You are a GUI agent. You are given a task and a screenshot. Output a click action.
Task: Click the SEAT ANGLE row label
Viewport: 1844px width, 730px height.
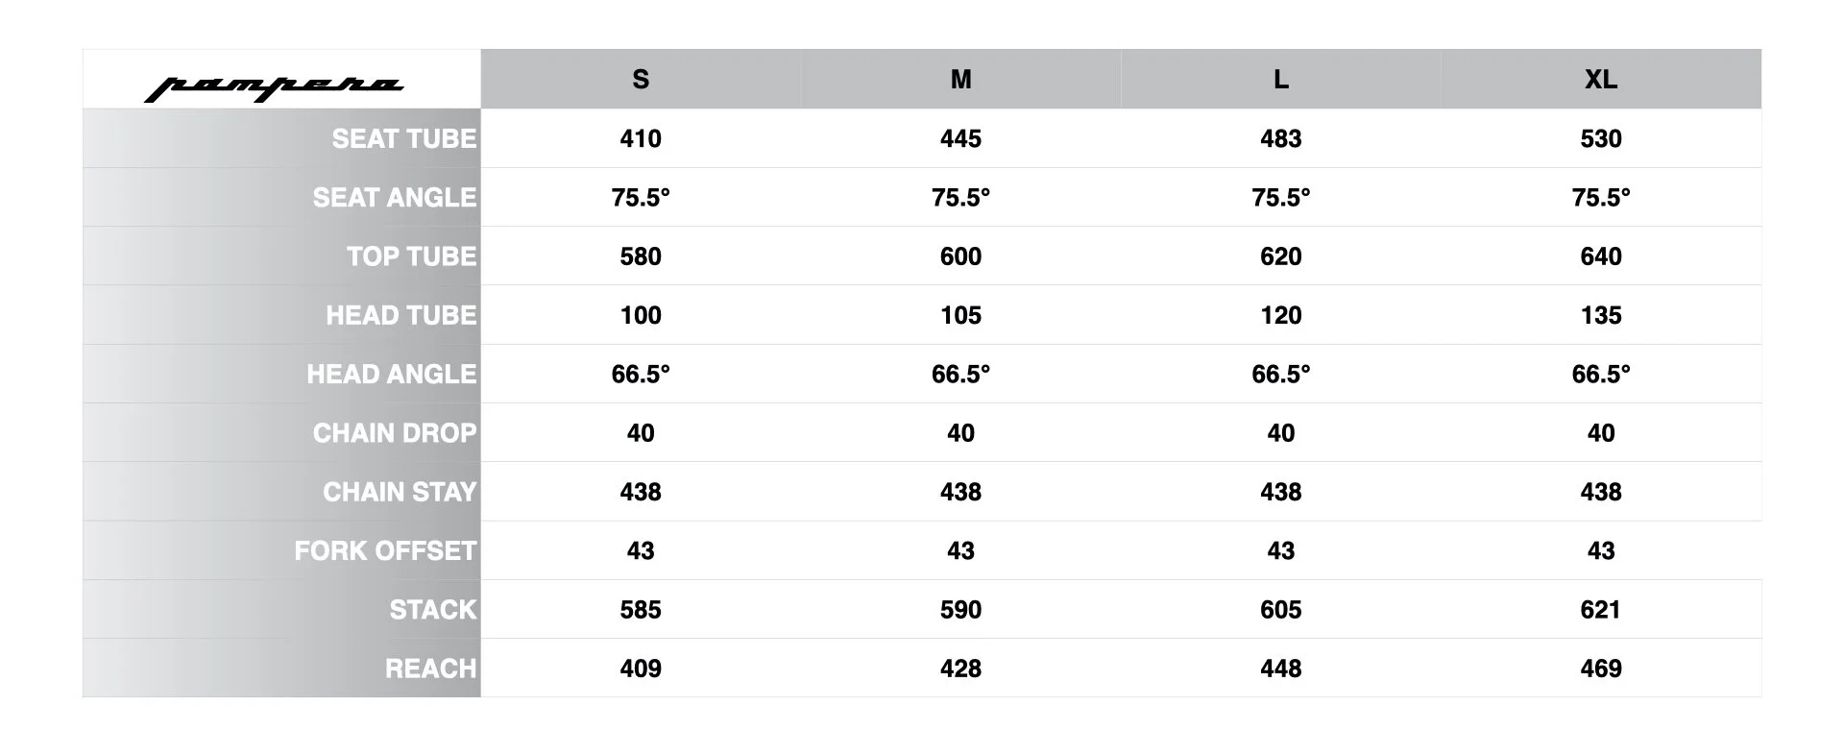pos(395,197)
